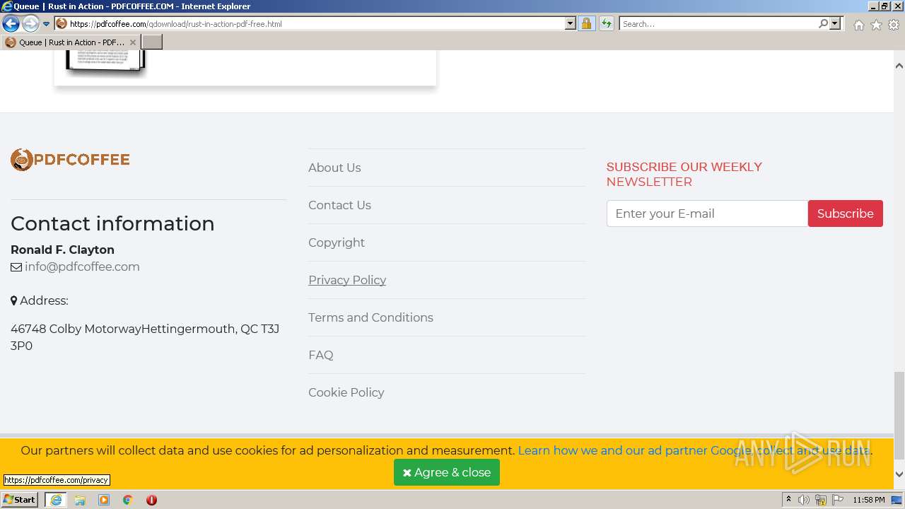Click the Contact information heading

[x=112, y=223]
